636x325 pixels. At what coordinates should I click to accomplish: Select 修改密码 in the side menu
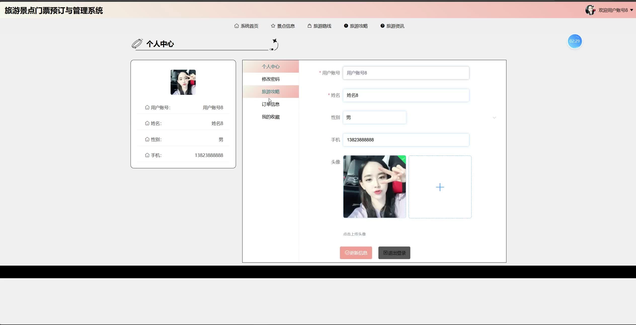click(x=270, y=79)
